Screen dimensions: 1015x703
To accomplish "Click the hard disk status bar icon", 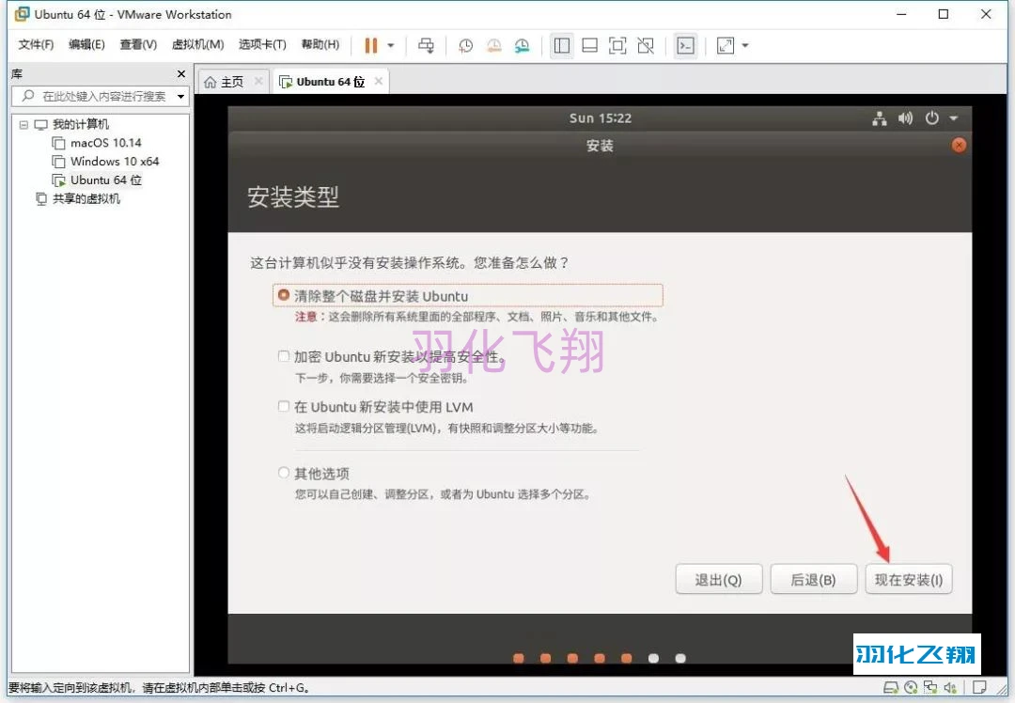I will pos(891,687).
